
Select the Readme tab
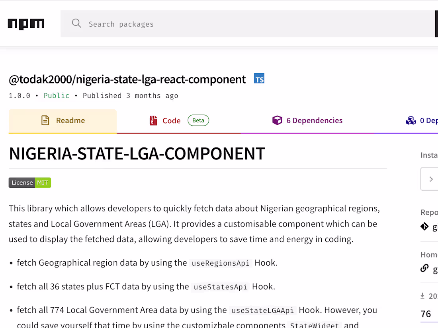click(x=70, y=120)
